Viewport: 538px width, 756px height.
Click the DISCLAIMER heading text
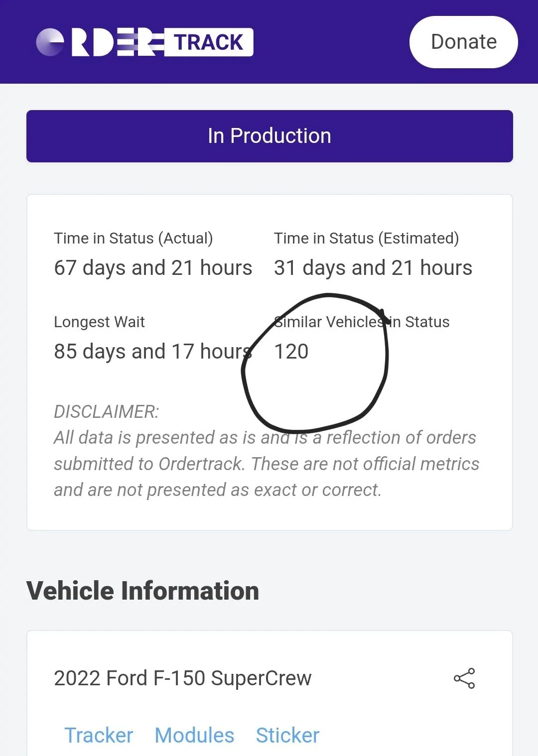tap(106, 411)
